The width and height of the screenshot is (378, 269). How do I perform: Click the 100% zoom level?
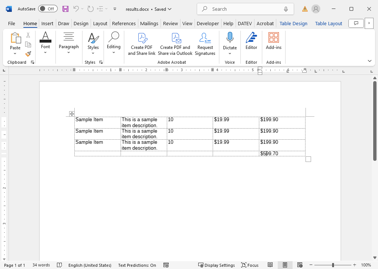click(x=366, y=265)
